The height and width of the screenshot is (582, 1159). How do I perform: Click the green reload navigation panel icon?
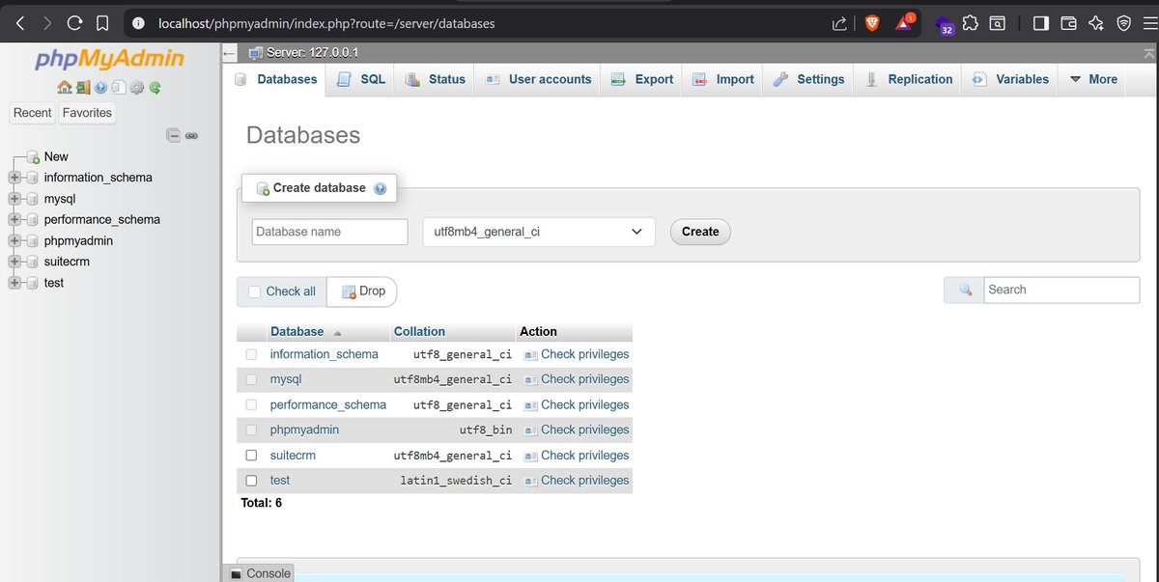click(155, 88)
